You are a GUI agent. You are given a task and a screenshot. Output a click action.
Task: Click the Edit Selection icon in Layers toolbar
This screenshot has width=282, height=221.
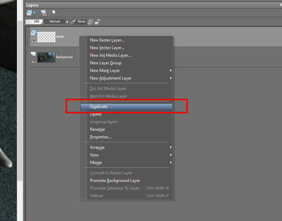53,12
